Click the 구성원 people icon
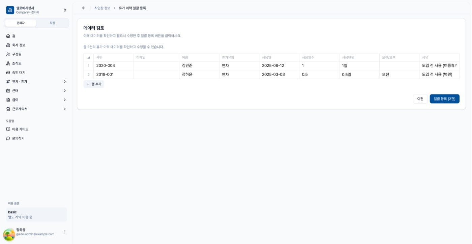This screenshot has height=244, width=472. pos(8,54)
